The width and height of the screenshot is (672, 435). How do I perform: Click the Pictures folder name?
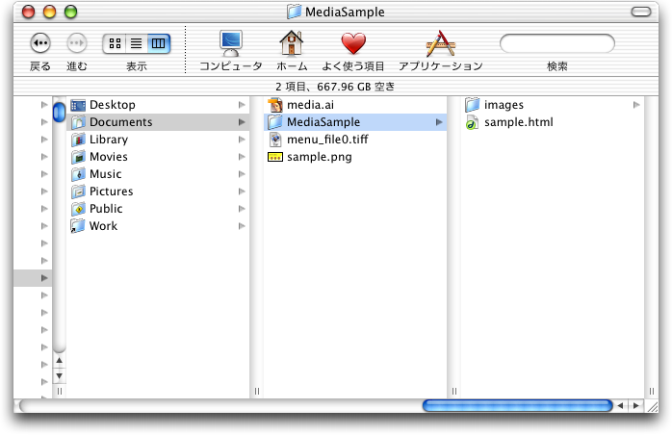[x=112, y=192]
